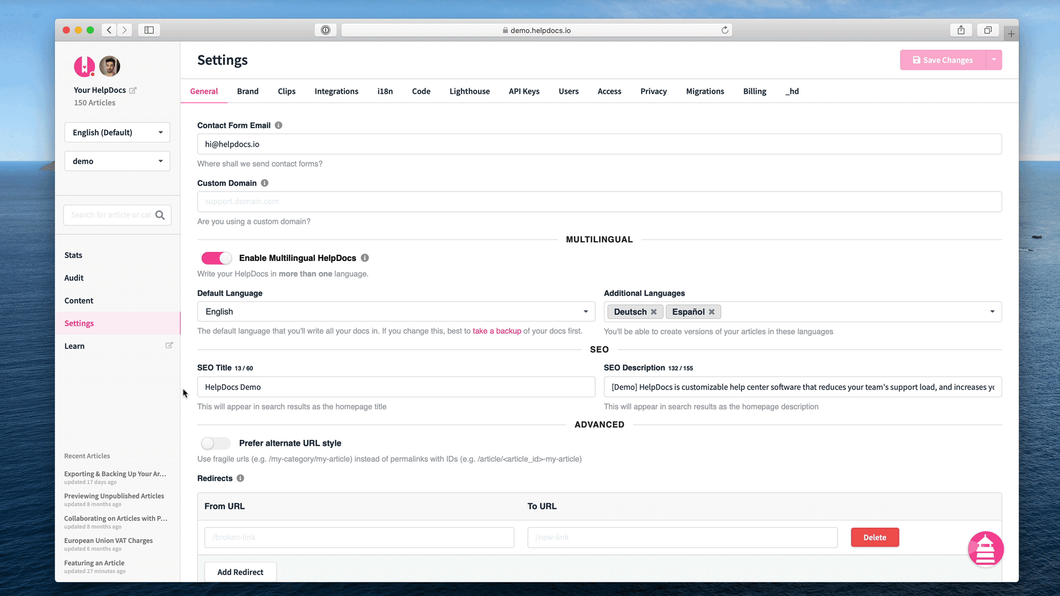Open Stats in the sidebar
The height and width of the screenshot is (596, 1060).
click(x=73, y=255)
